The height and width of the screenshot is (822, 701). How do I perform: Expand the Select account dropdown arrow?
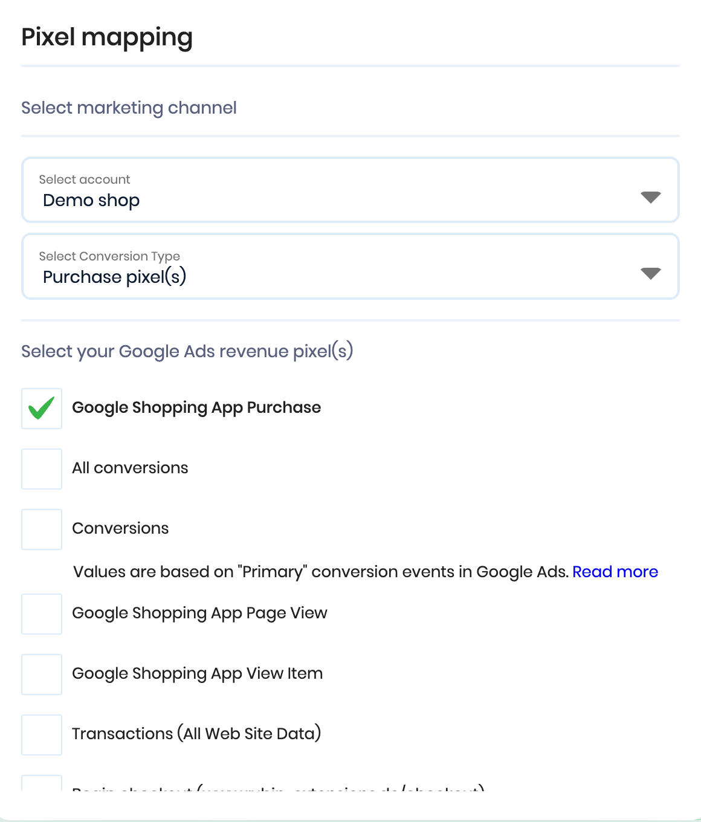(650, 198)
